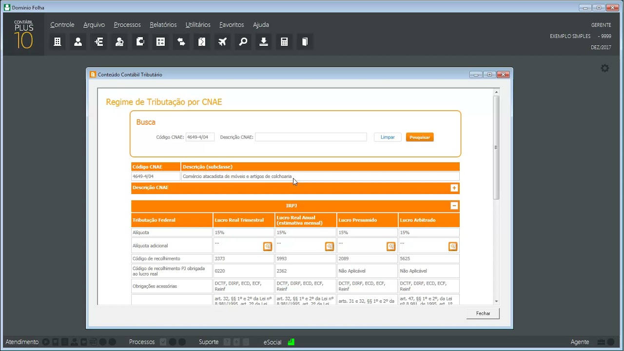Image resolution: width=624 pixels, height=351 pixels.
Task: Open the airplane (vacation) toolbar icon
Action: coord(223,42)
